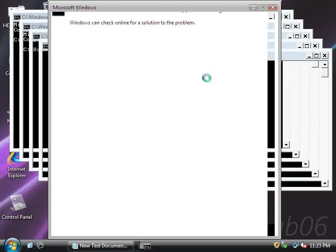Image resolution: width=336 pixels, height=252 pixels.
Task: Click the green checkmark tray icon
Action: (x=284, y=245)
